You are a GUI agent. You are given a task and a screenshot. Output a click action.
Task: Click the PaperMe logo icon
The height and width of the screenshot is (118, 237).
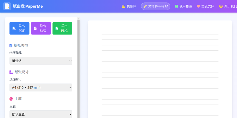click(x=7, y=6)
